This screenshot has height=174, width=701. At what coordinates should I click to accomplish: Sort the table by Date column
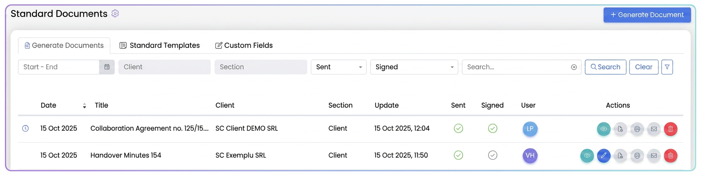click(84, 106)
